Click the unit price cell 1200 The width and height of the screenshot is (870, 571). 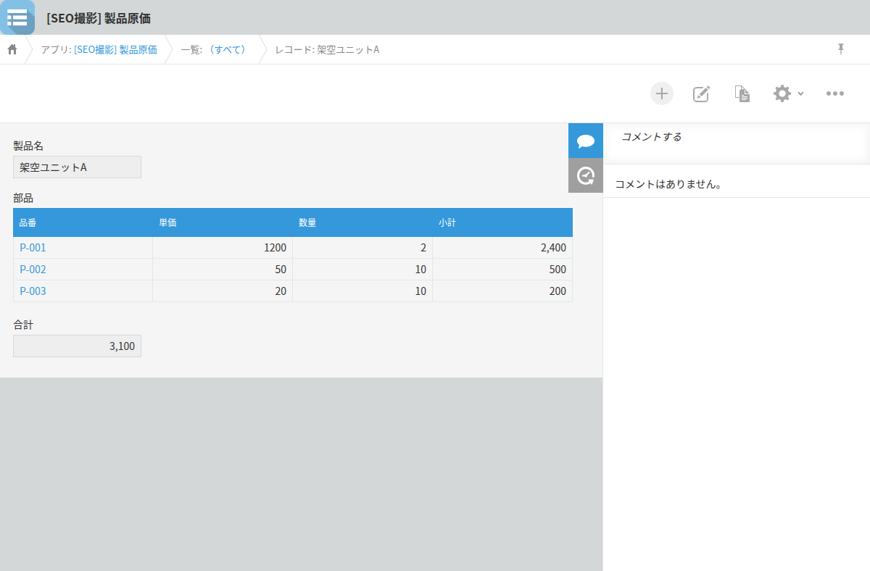tap(223, 248)
